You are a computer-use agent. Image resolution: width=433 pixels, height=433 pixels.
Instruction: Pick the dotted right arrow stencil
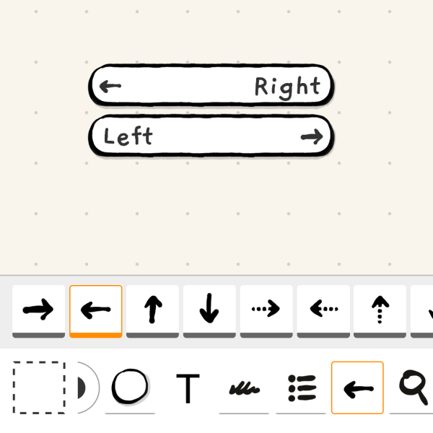266,311
